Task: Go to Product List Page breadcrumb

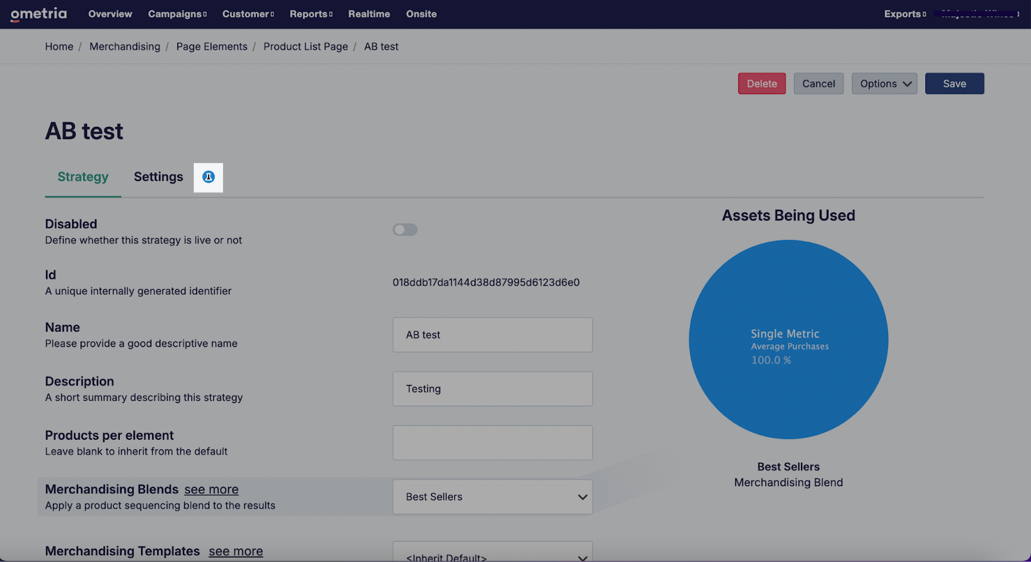Action: pos(305,47)
